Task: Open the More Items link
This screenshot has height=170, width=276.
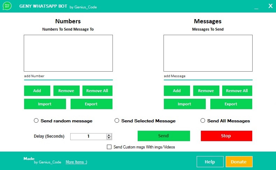Action: click(77, 162)
